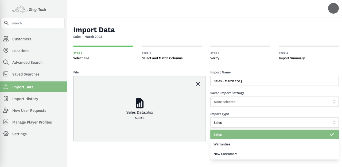Image resolution: width=342 pixels, height=167 pixels.
Task: Choose New Customers import type option
Action: (274, 154)
